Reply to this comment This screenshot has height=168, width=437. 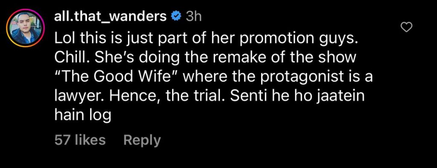click(x=142, y=140)
